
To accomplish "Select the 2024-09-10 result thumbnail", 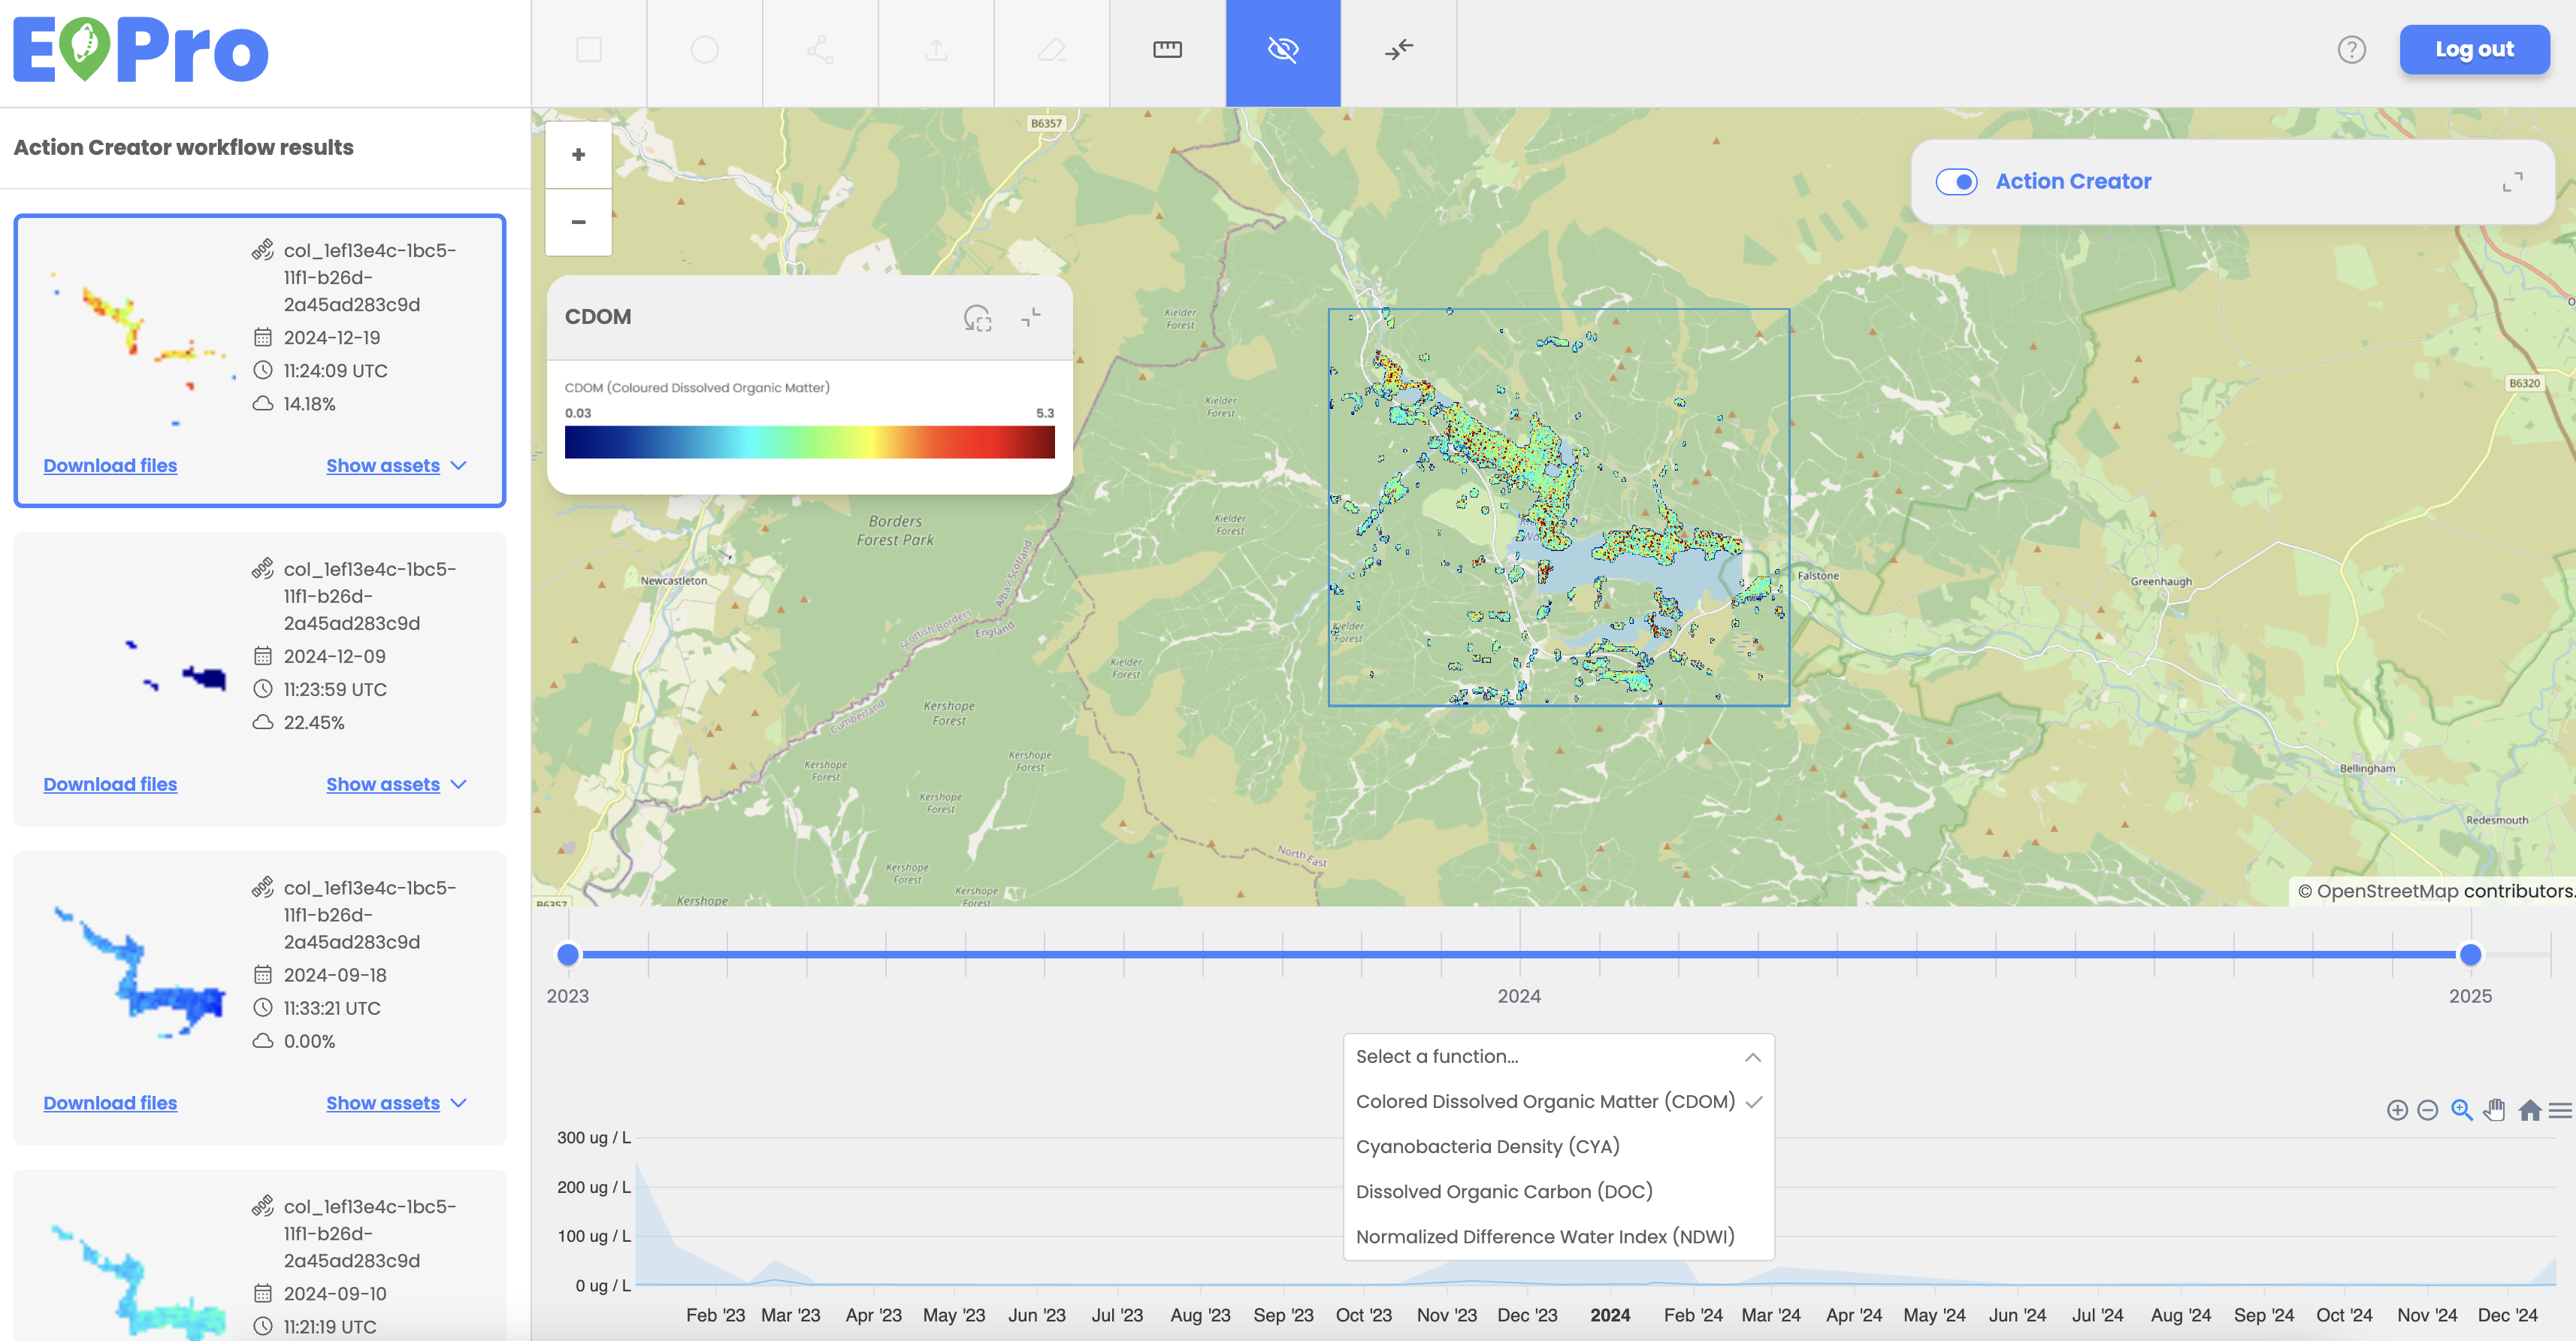I will (x=140, y=1280).
